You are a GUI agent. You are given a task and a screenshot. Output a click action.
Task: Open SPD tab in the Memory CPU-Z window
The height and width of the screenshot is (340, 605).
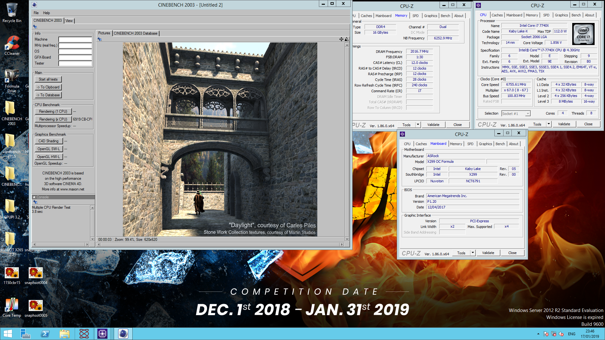click(x=416, y=16)
